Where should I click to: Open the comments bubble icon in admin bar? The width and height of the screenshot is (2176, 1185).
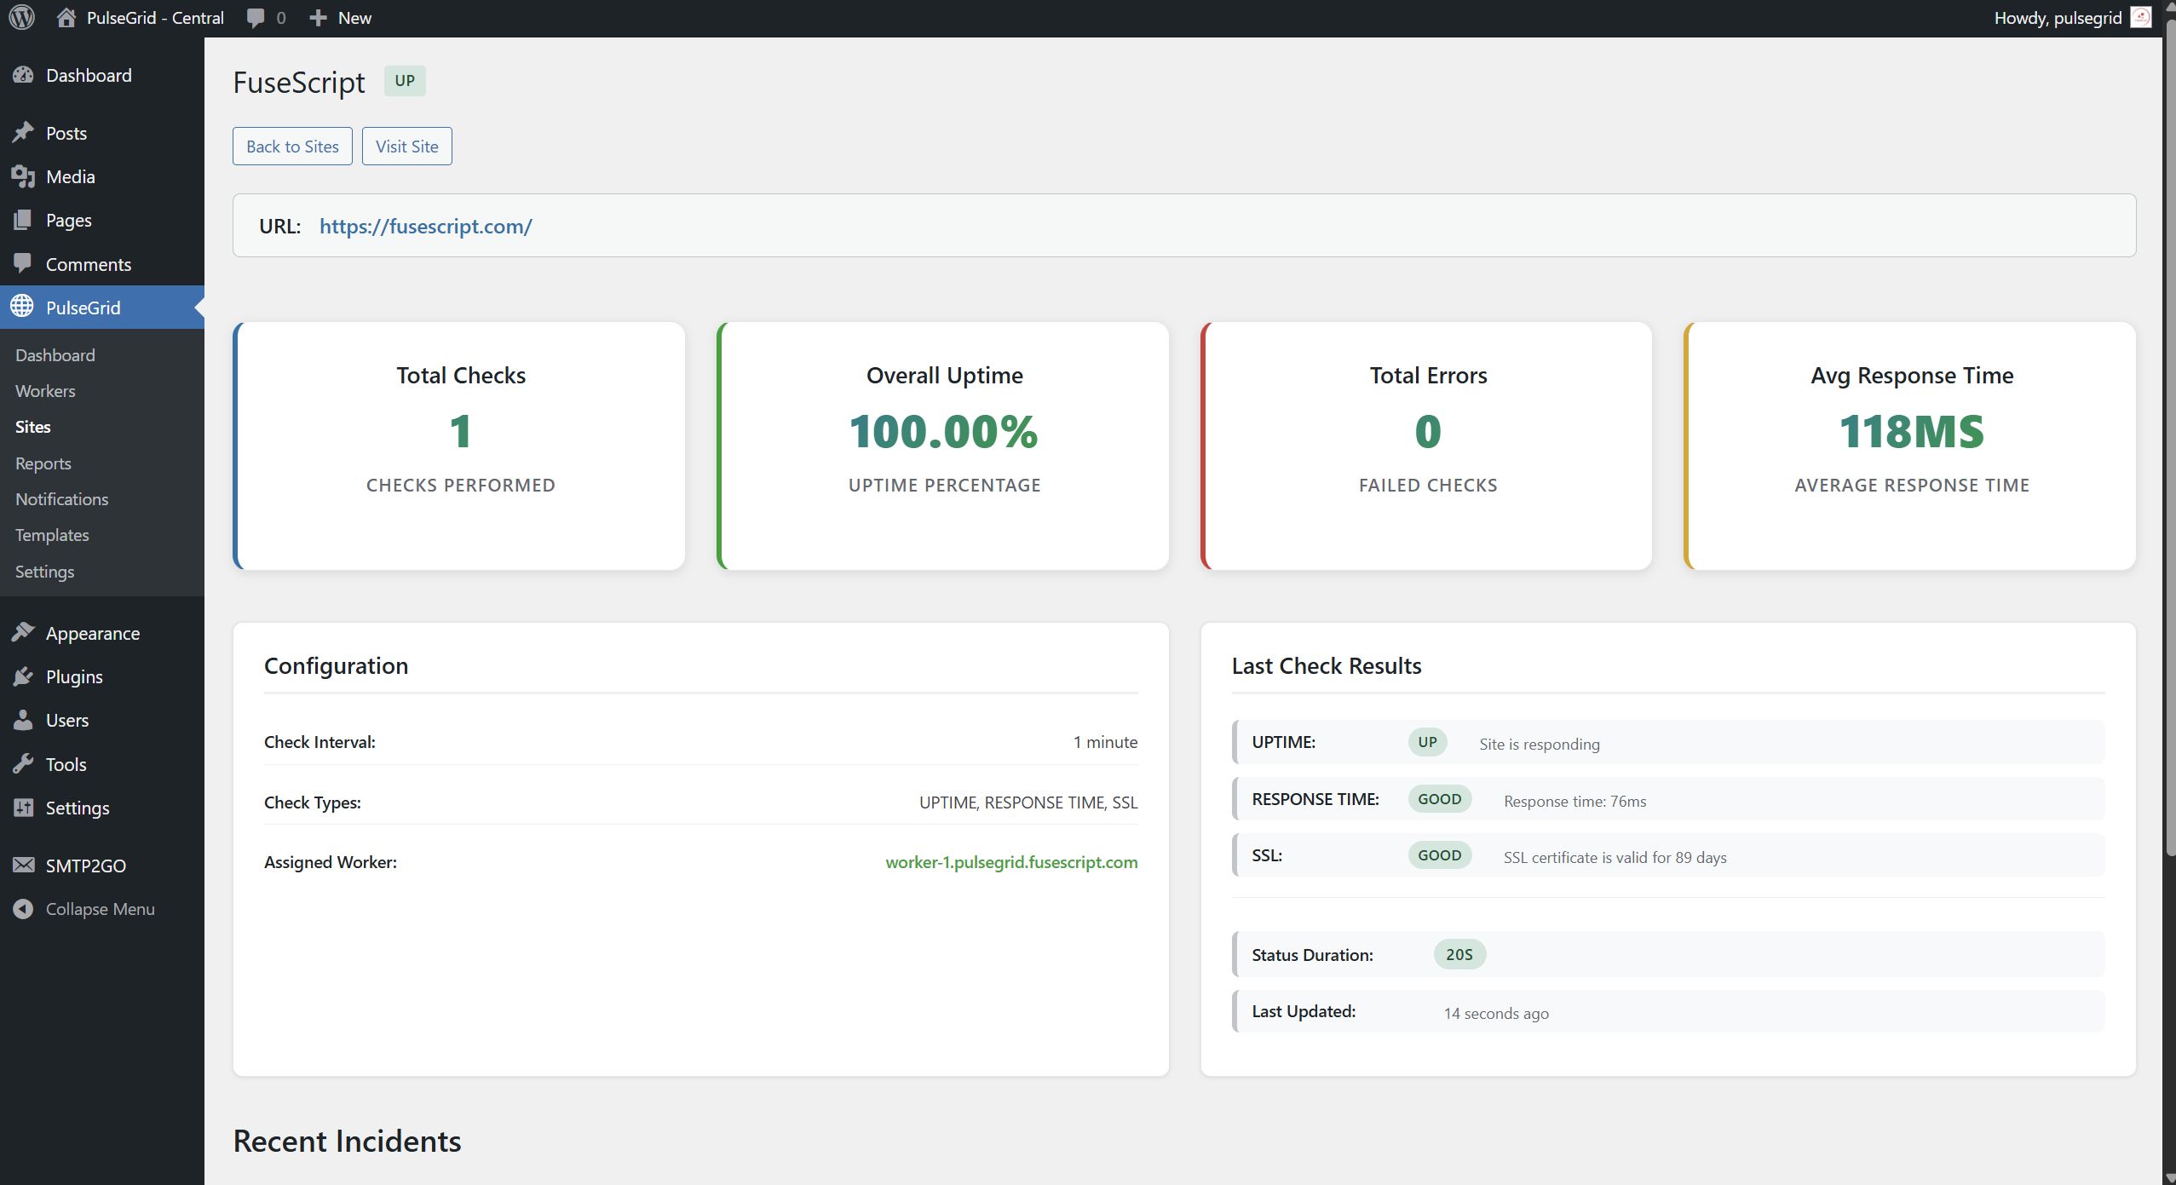point(255,18)
